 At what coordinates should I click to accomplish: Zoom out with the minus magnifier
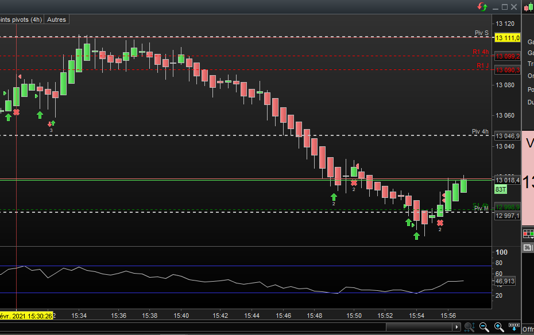[x=484, y=327]
